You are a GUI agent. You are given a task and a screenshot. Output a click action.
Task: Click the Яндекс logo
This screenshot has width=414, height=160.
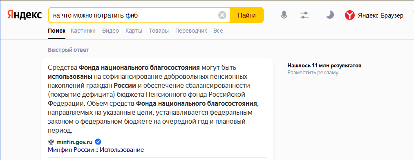tap(24, 15)
